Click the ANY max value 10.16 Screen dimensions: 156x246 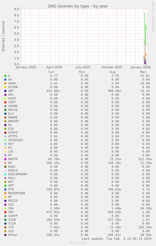click(145, 91)
